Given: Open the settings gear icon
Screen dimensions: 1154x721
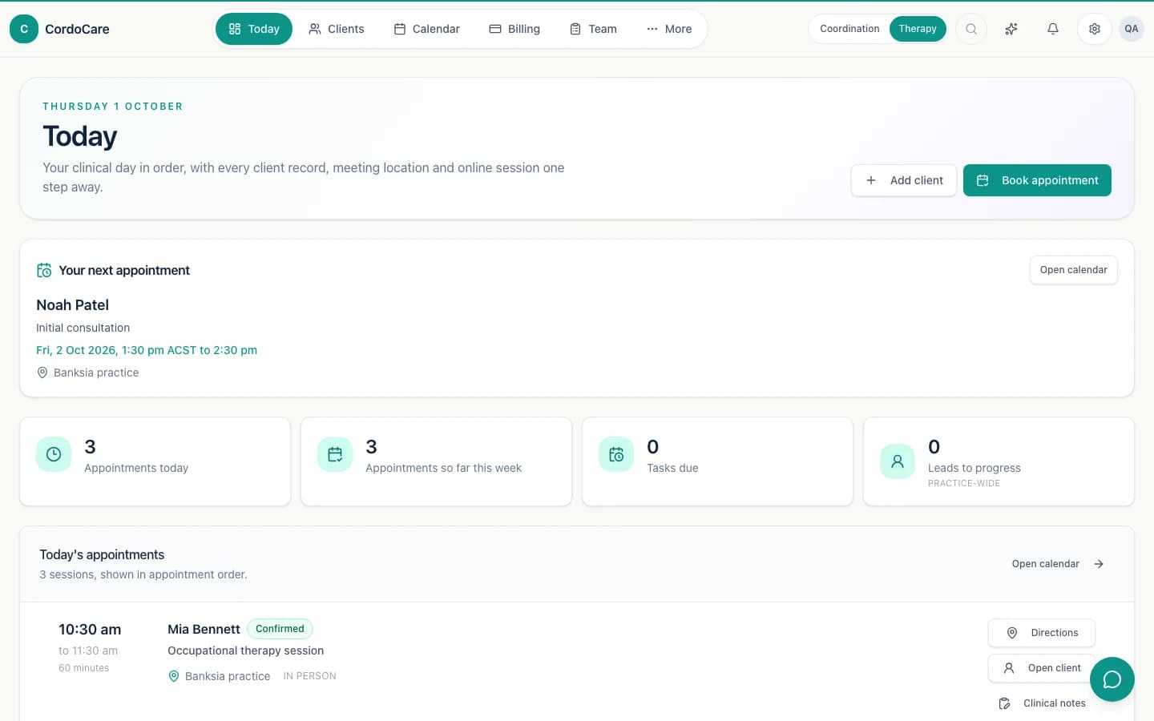Looking at the screenshot, I should coord(1095,29).
